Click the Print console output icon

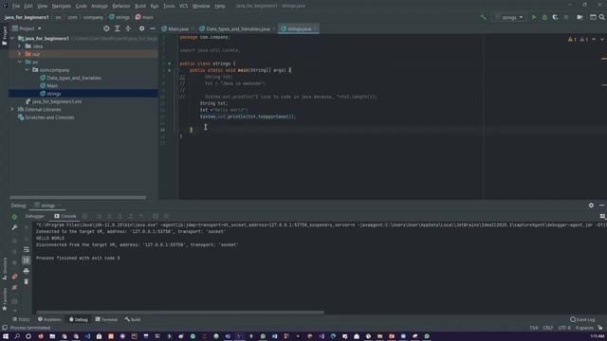pos(26,271)
